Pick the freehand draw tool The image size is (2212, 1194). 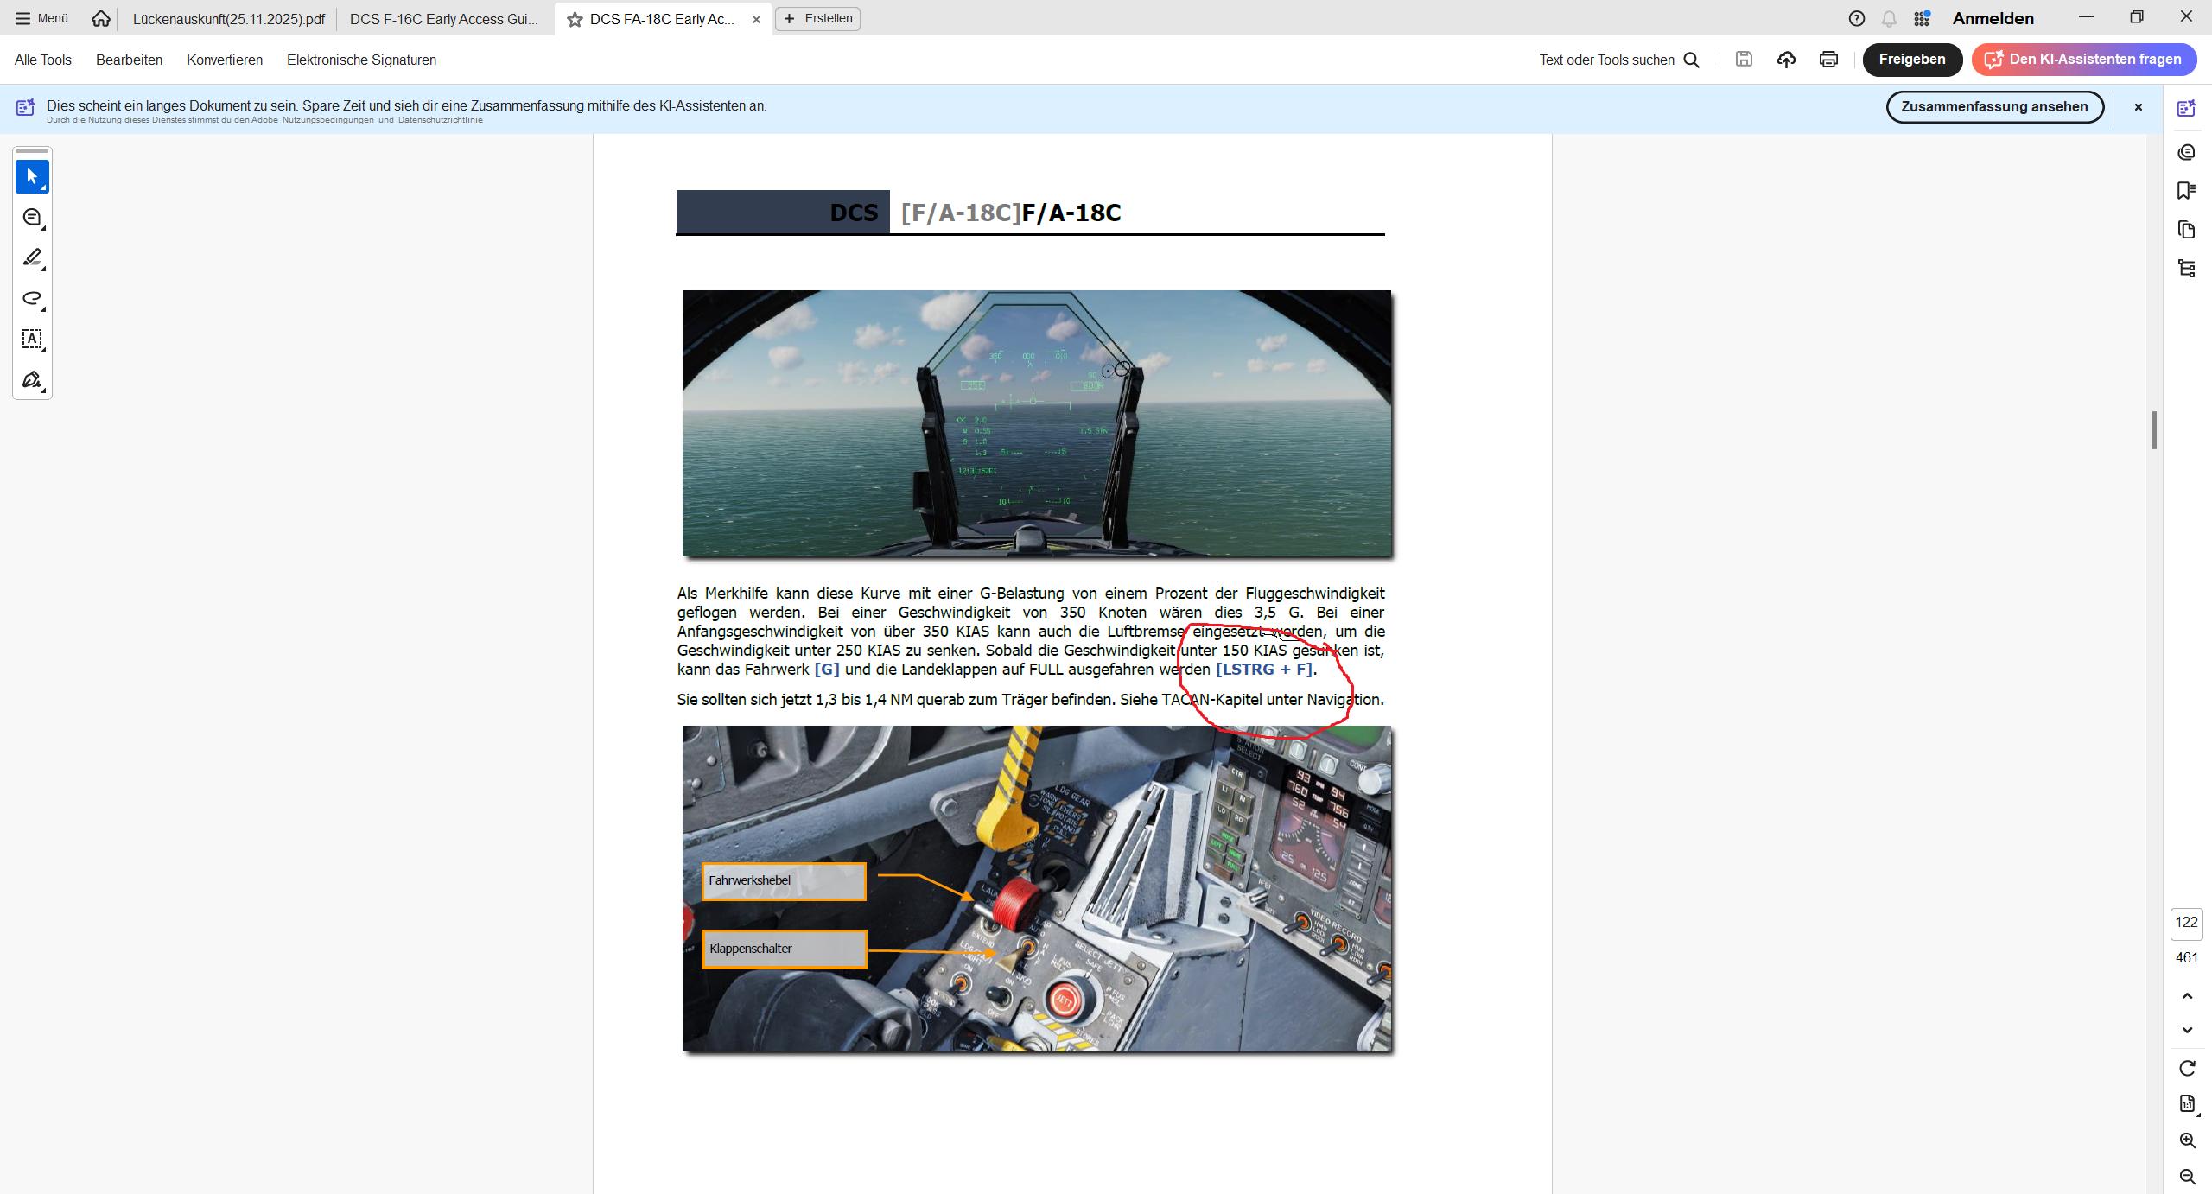[32, 298]
